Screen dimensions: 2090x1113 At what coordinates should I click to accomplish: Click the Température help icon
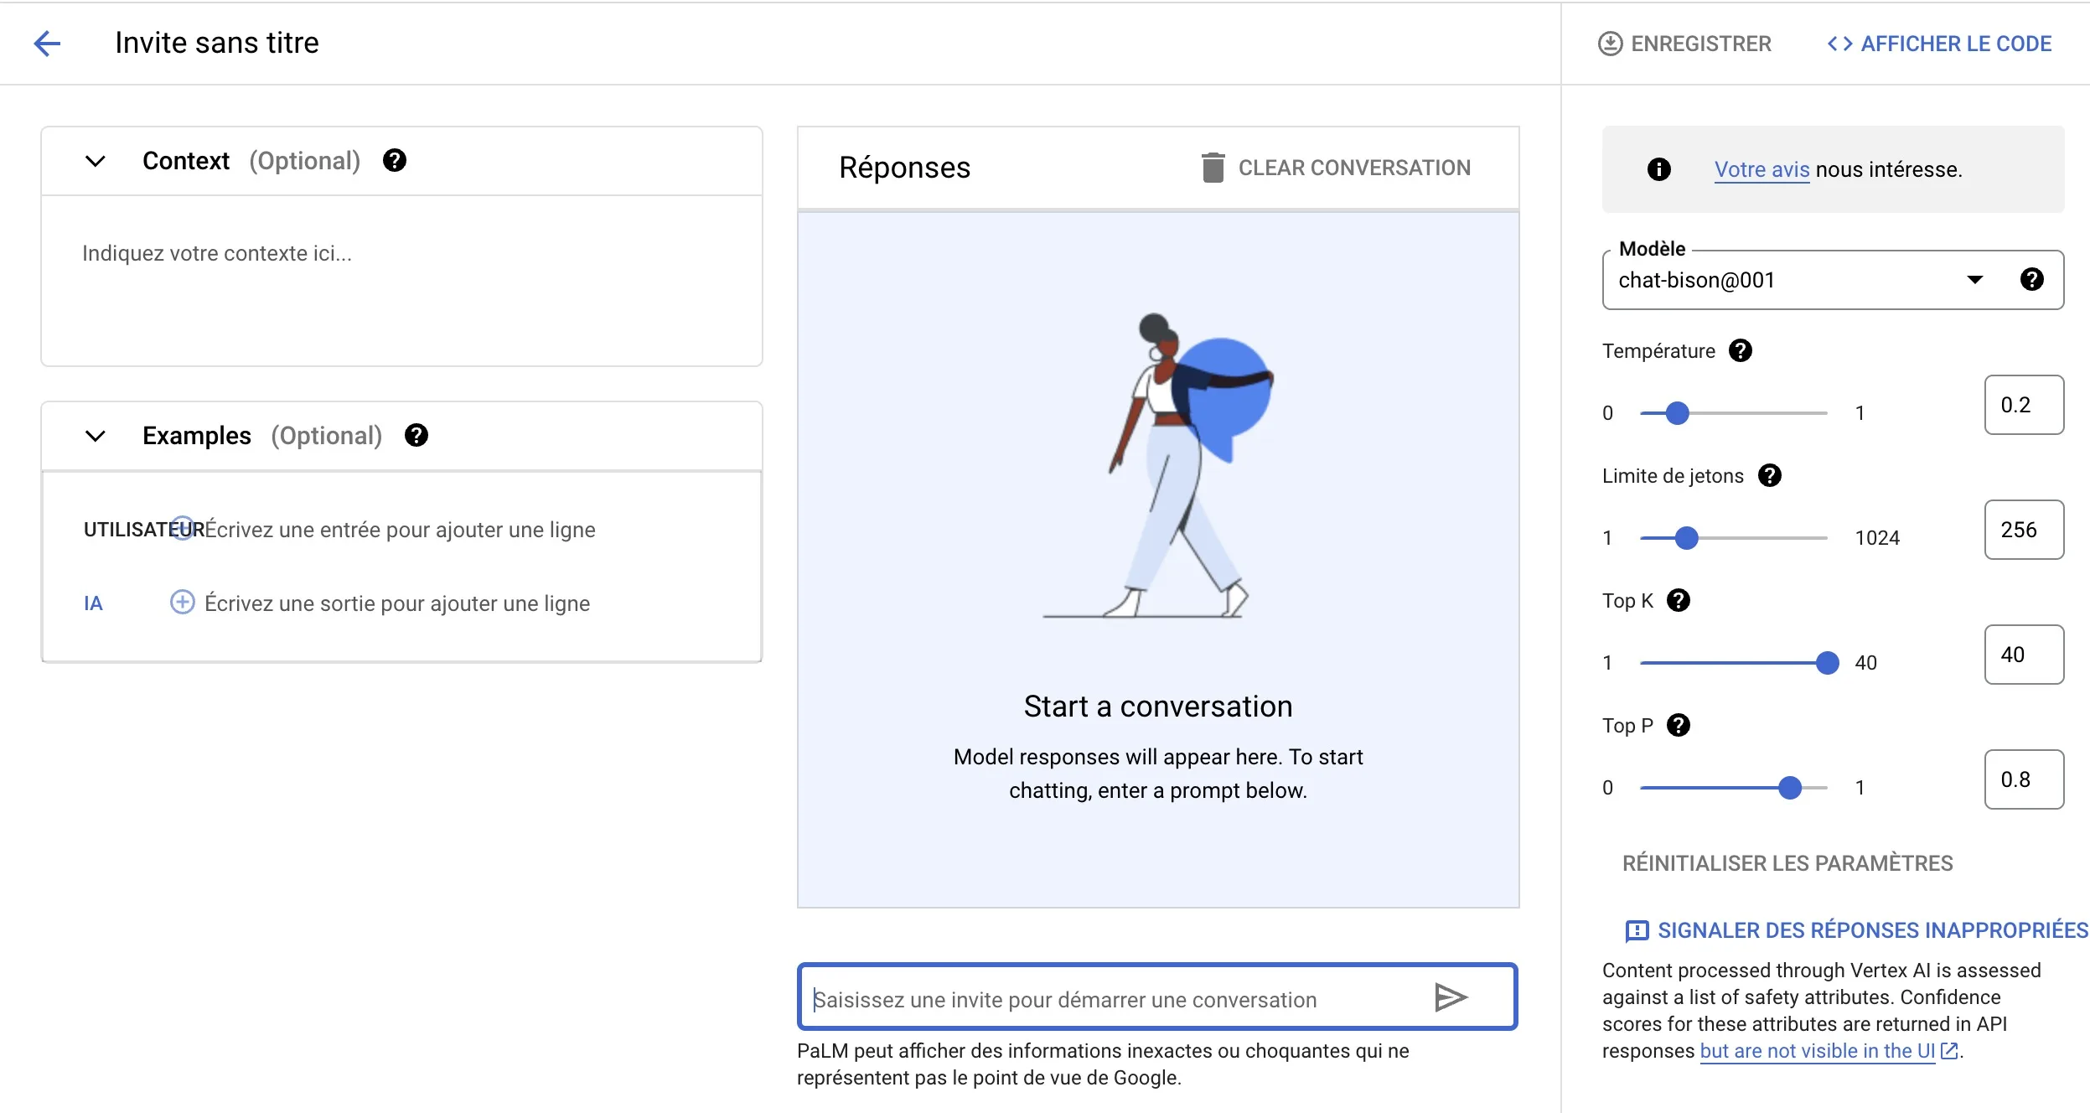1741,350
